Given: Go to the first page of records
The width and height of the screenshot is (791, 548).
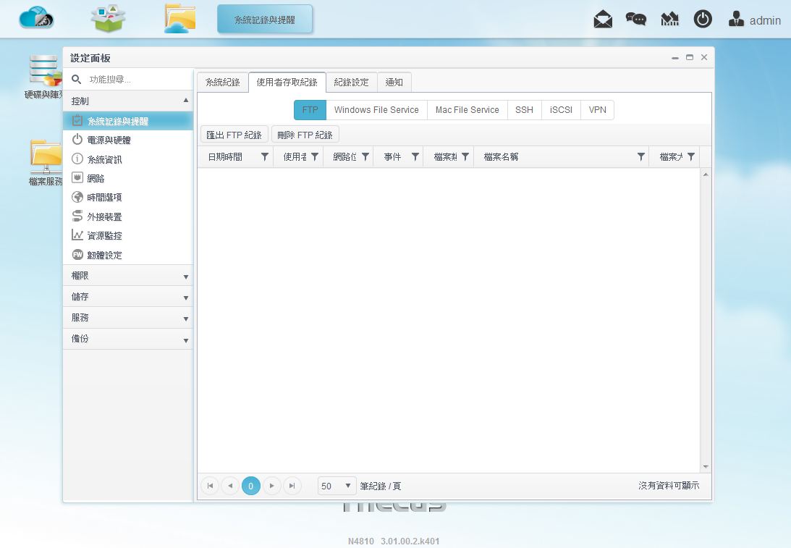Looking at the screenshot, I should point(210,486).
